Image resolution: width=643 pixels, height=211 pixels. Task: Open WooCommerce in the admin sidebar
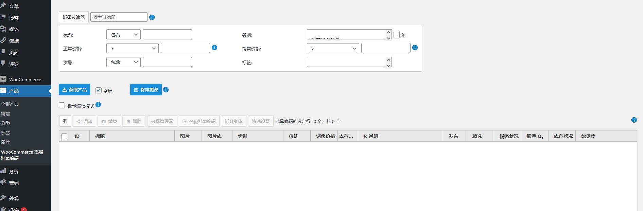point(25,80)
